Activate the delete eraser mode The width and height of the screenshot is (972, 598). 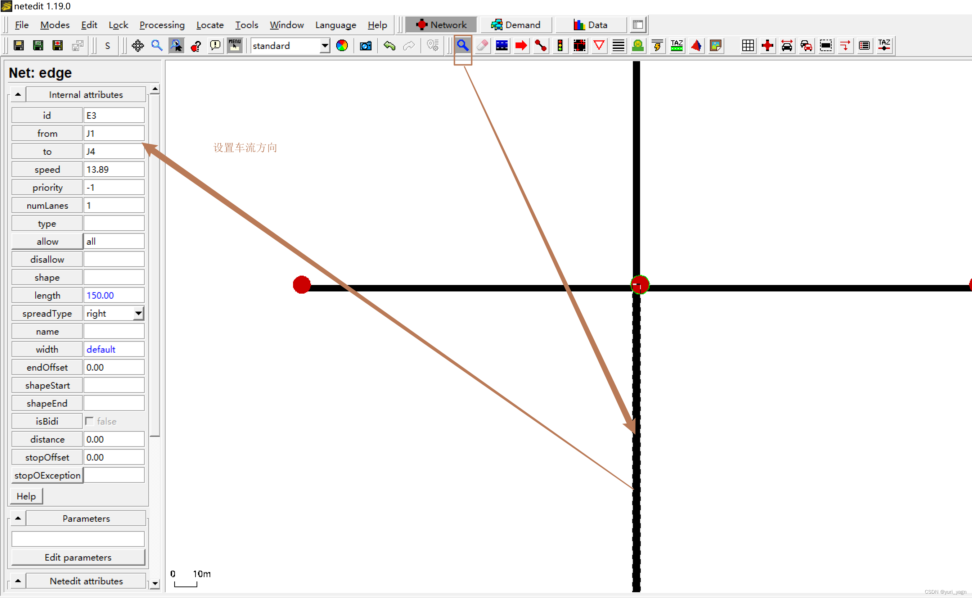click(x=482, y=46)
